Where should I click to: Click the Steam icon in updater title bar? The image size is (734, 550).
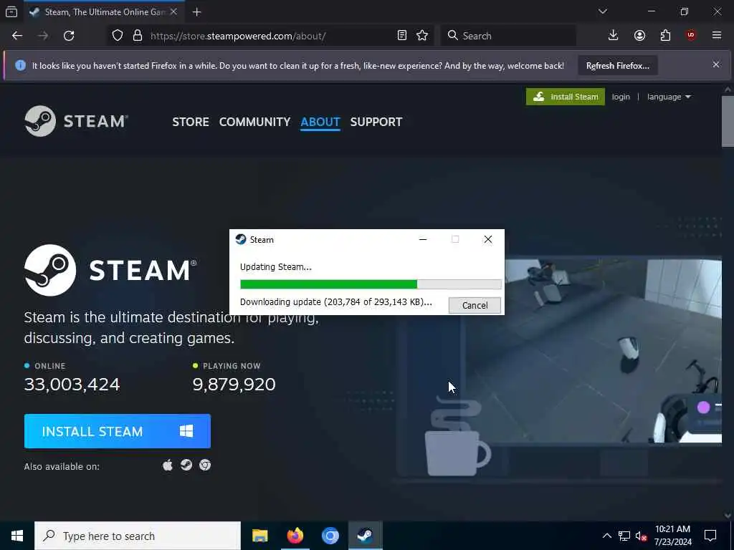point(241,239)
